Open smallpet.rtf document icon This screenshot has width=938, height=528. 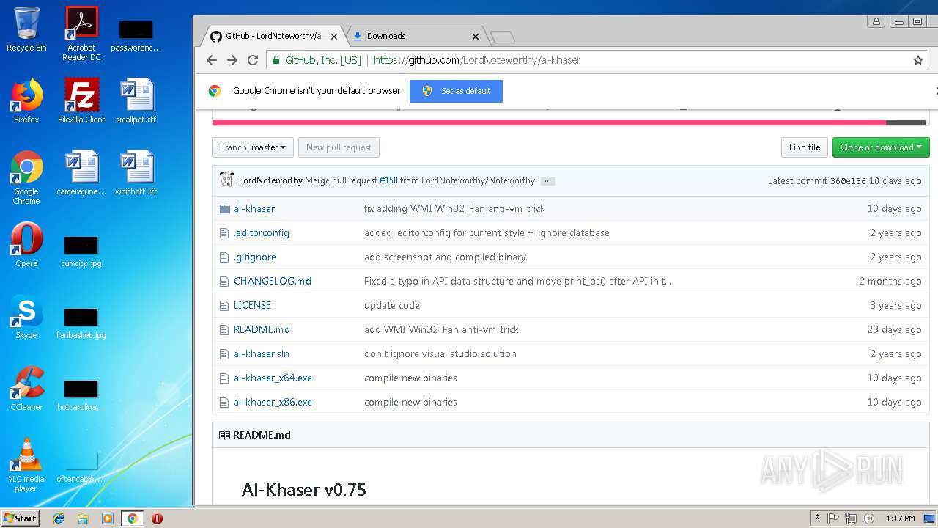coord(136,101)
